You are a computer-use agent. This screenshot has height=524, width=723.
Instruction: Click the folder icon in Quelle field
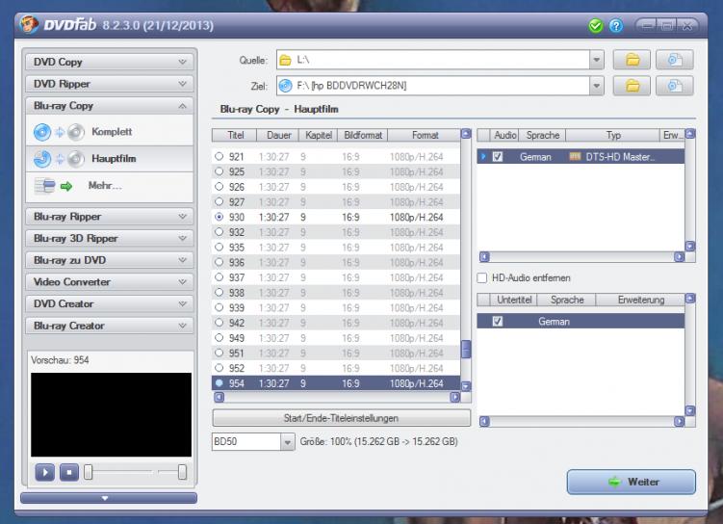(285, 60)
